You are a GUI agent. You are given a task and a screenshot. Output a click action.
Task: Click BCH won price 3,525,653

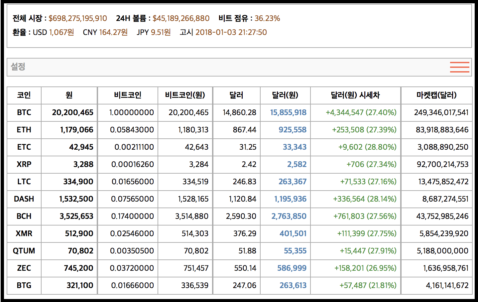pyautogui.click(x=77, y=217)
